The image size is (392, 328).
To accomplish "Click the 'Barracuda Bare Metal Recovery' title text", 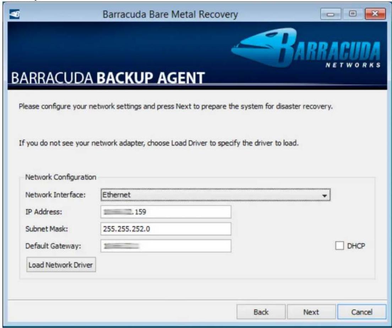I will coord(170,14).
